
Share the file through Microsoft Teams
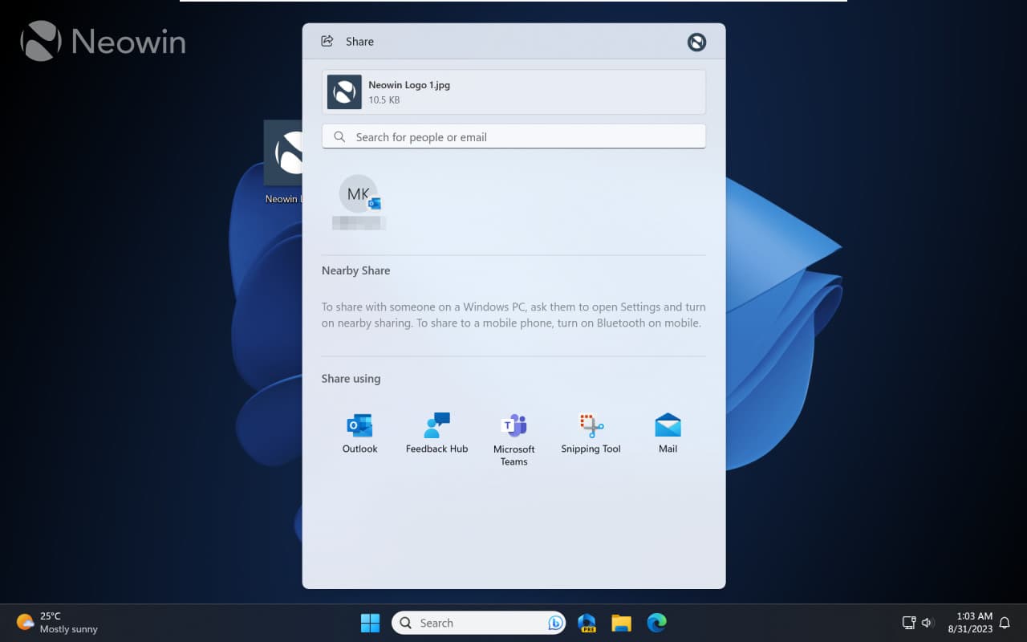click(513, 431)
